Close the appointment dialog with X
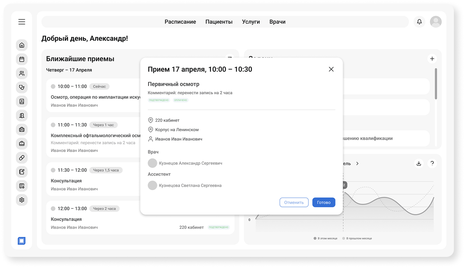This screenshot has width=465, height=268. tap(331, 69)
